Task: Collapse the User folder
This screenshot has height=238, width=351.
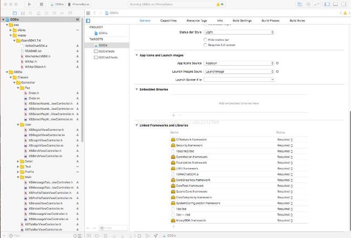Action: pos(18,124)
